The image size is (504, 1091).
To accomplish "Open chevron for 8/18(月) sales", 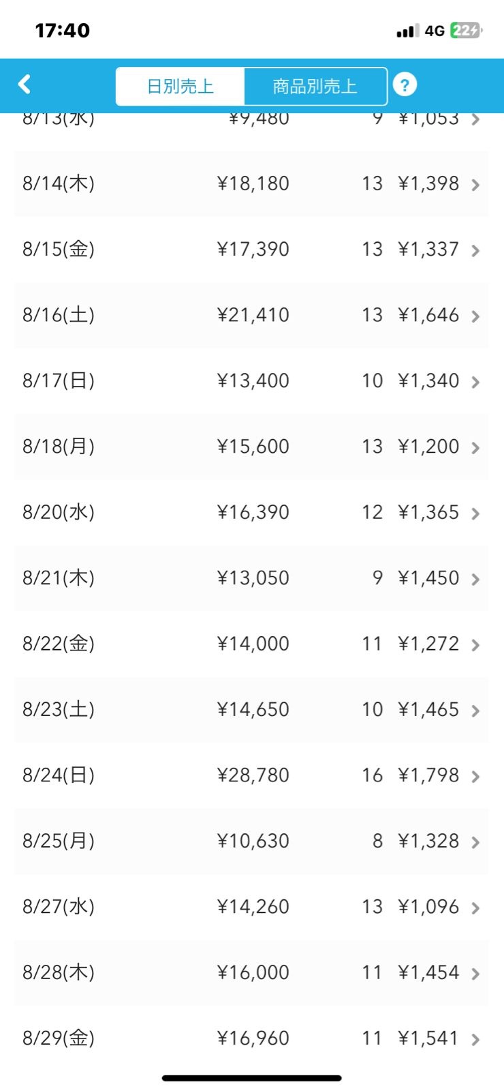I will click(x=475, y=448).
